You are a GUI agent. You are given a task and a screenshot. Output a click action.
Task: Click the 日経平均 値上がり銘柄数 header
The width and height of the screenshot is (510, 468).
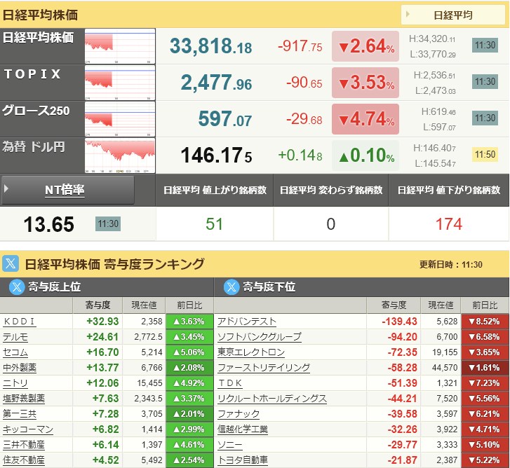215,190
